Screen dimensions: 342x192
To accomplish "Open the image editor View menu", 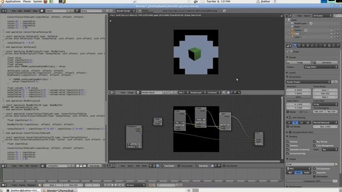I will click(123, 93).
